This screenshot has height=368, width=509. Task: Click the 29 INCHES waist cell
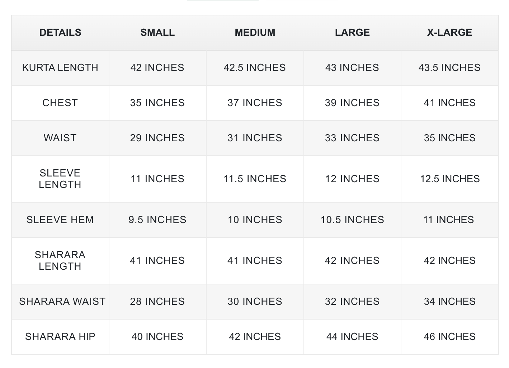coord(157,138)
